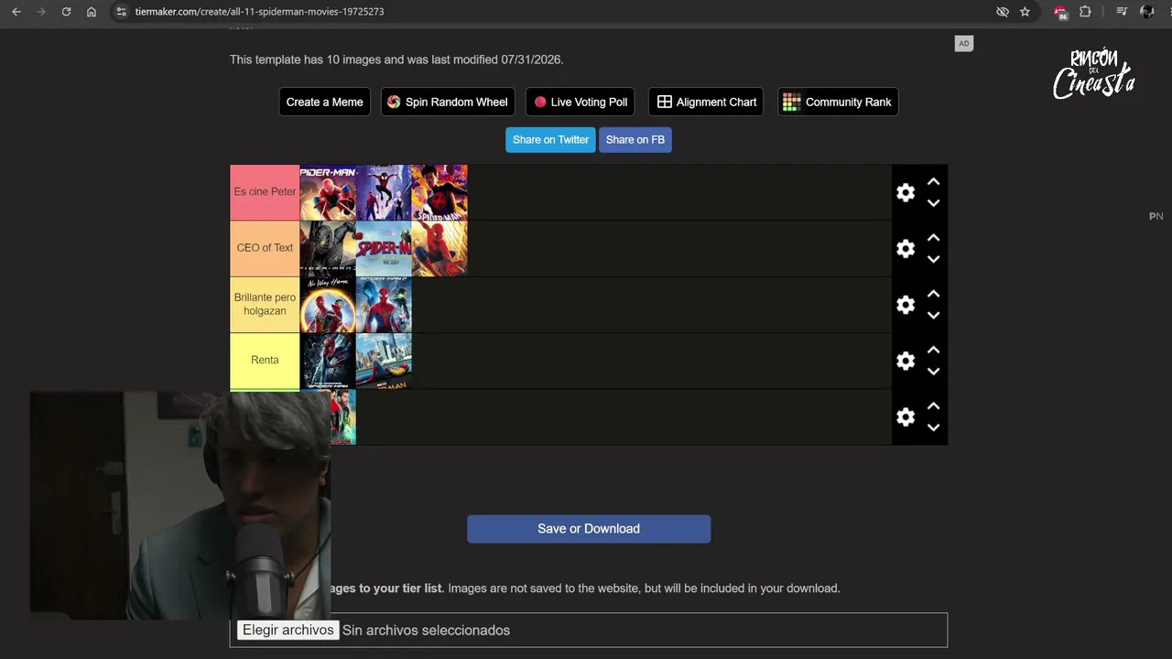This screenshot has width=1172, height=659.
Task: Go to the browser home page
Action: coord(92,12)
